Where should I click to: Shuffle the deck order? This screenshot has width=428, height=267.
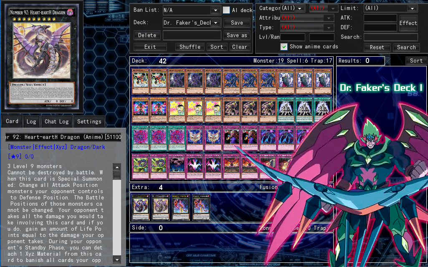190,47
